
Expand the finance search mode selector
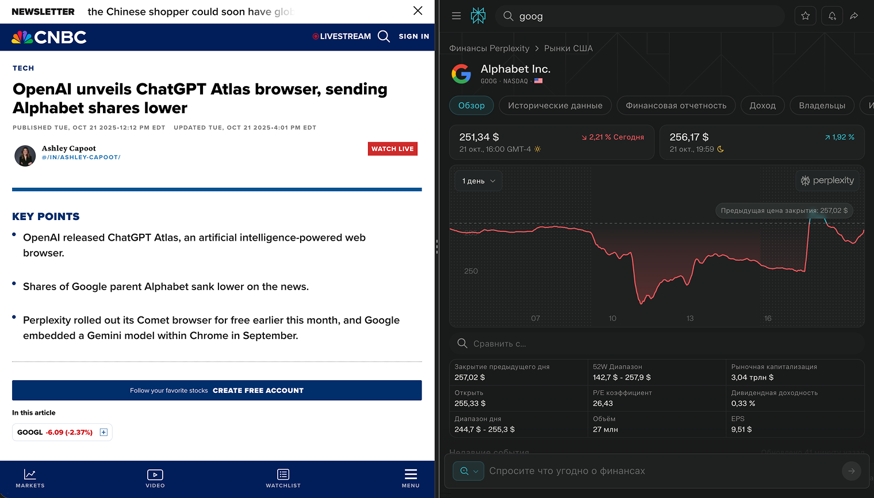tap(469, 471)
